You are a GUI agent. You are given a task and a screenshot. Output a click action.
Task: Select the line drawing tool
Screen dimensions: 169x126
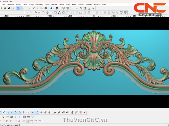click(x=31, y=13)
